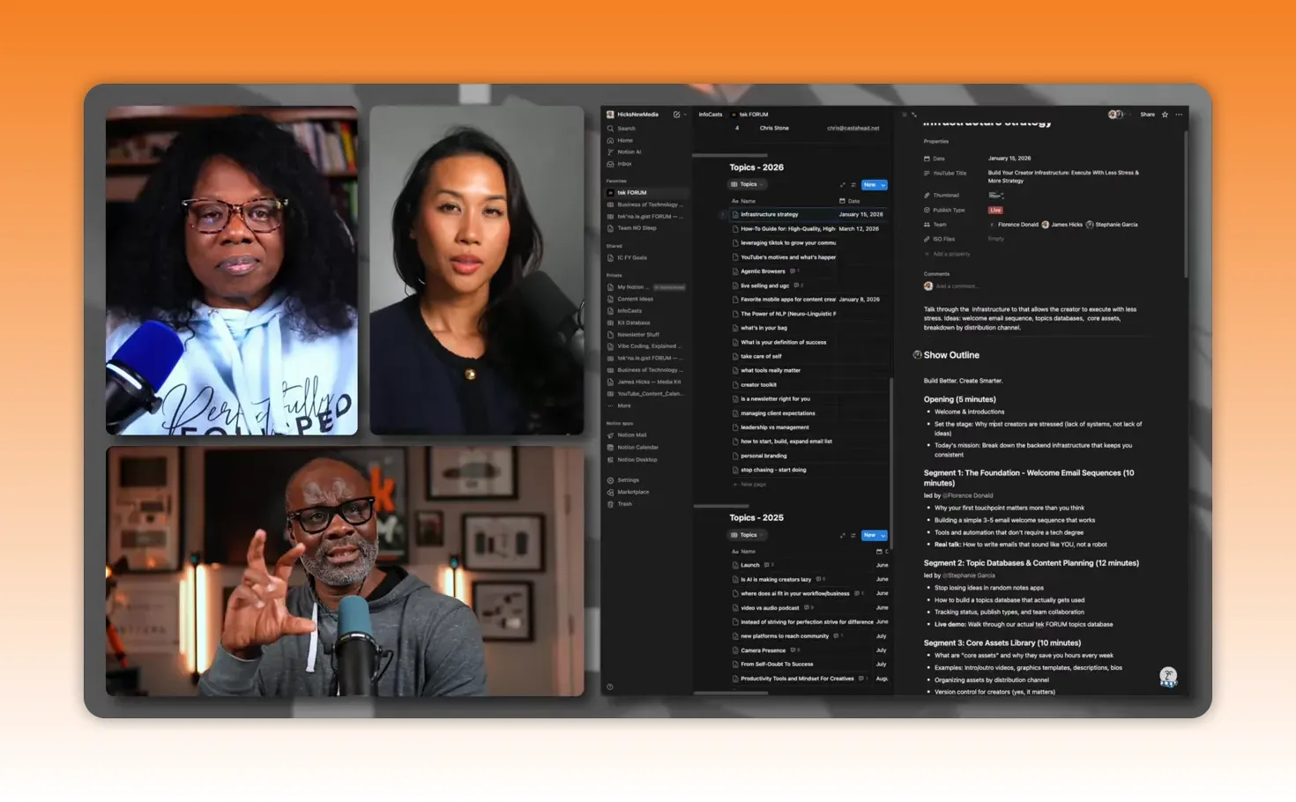Open Notion AI from the sidebar

tap(628, 152)
